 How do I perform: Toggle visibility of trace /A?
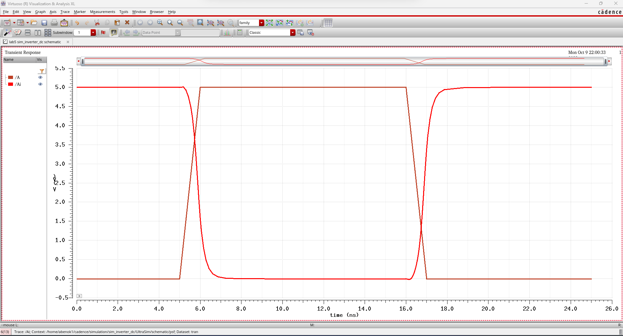tap(40, 77)
